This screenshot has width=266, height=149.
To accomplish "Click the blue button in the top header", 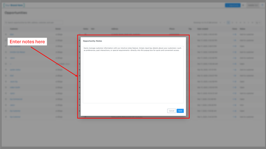I will click(233, 5).
